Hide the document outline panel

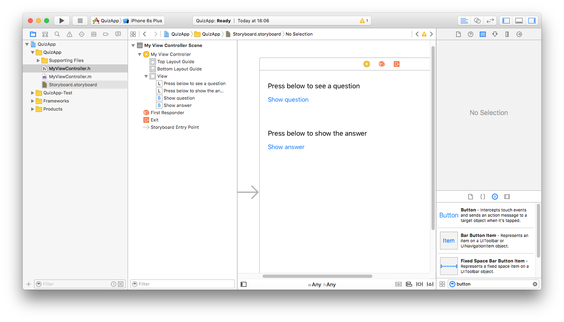click(244, 284)
